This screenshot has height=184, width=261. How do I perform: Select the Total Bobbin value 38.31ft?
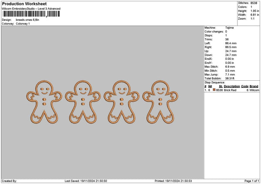coord(230,79)
